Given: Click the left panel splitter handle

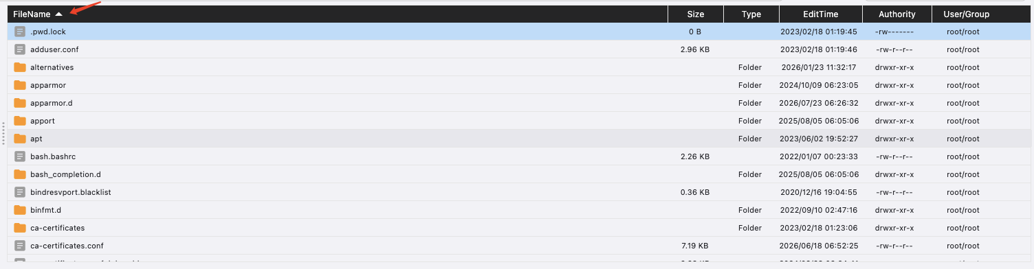Looking at the screenshot, I should pyautogui.click(x=3, y=133).
